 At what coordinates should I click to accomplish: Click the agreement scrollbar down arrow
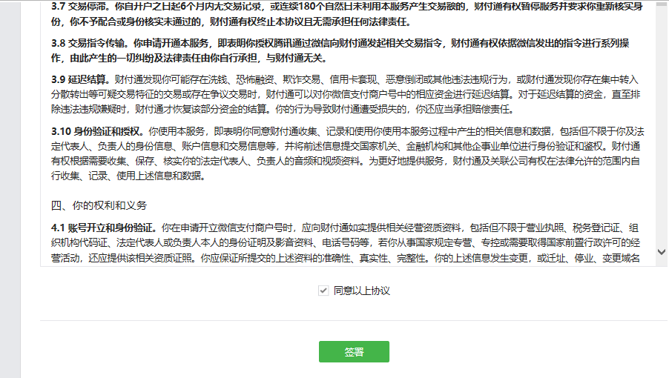tap(662, 253)
